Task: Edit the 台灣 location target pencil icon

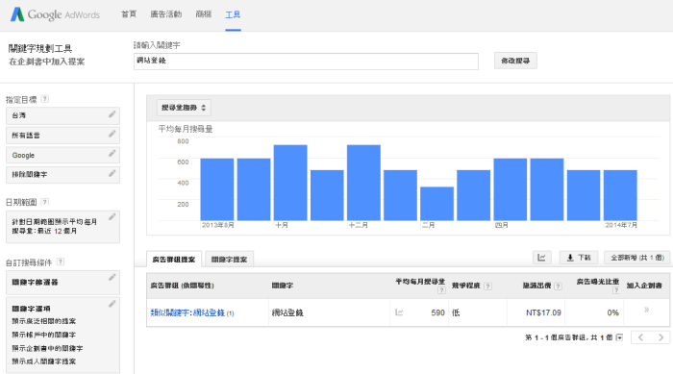Action: tap(112, 114)
